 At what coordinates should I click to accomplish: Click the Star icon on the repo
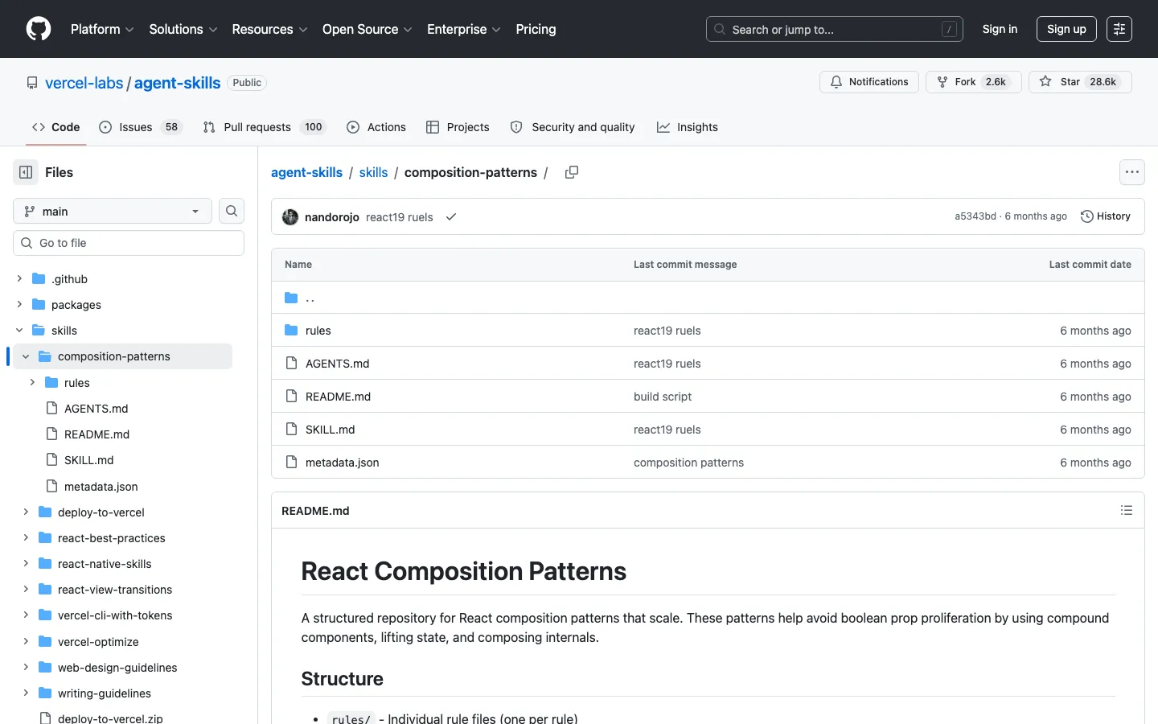(1045, 82)
